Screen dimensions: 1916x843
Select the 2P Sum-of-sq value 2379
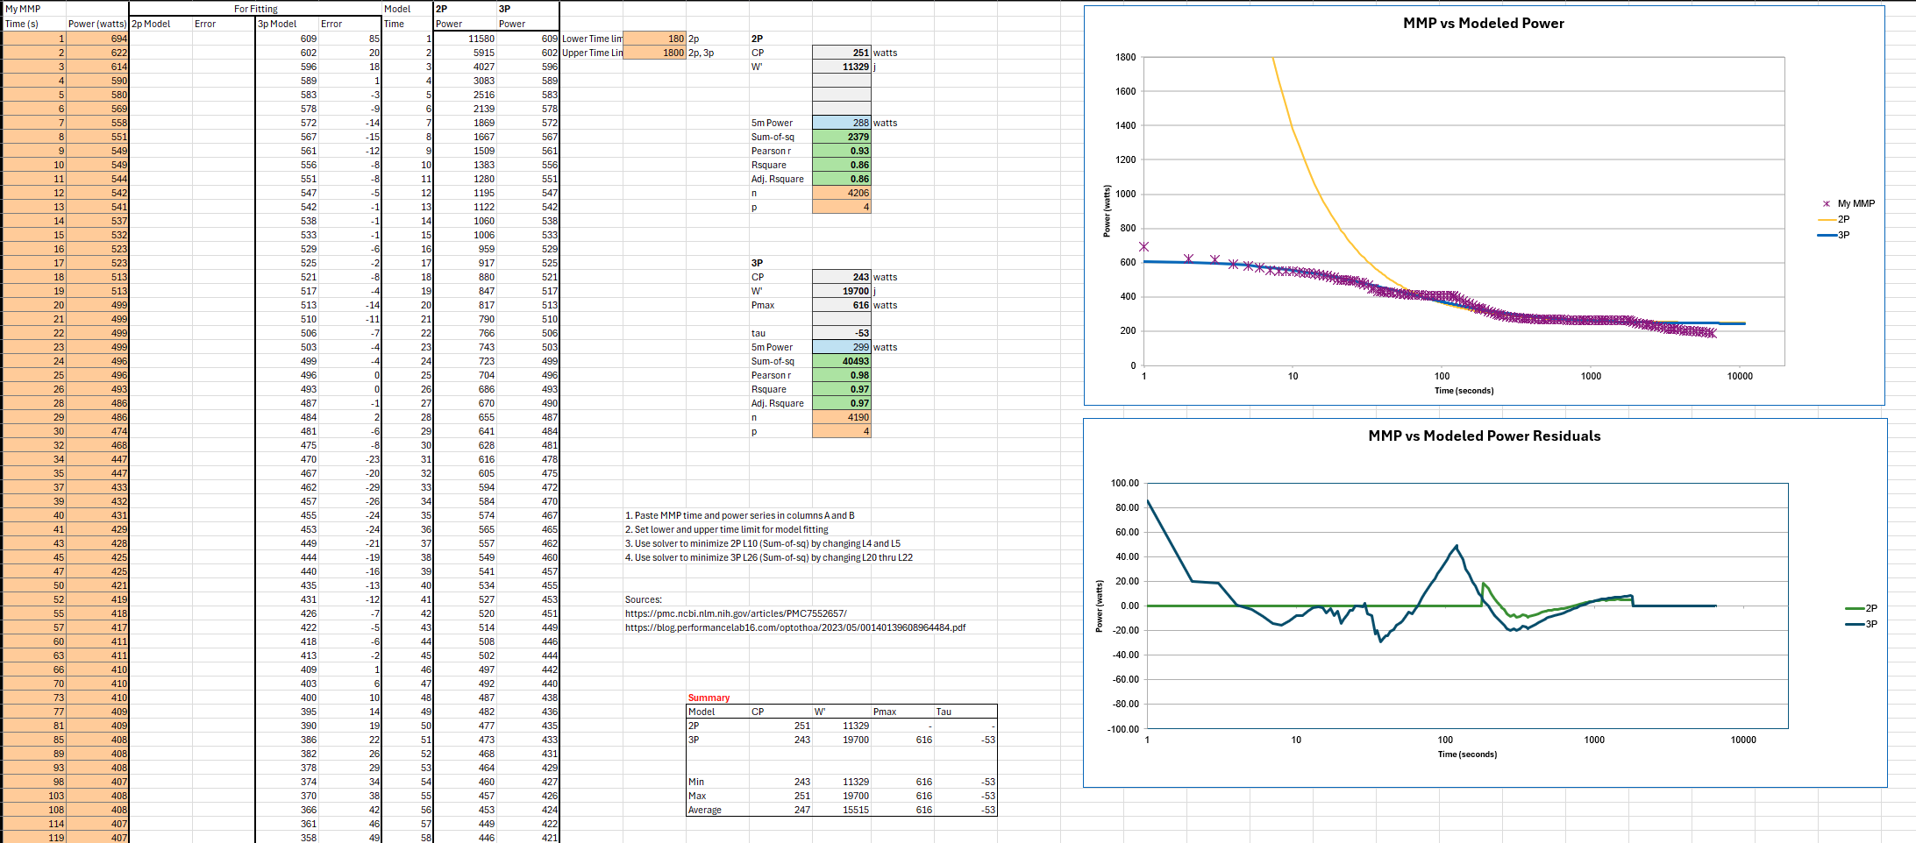[x=842, y=137]
